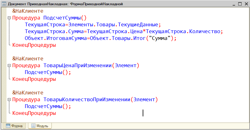Click &НаКлиенте above ТоварыЦенаПриИзменении
Viewport: 250px width, 130px height.
pos(28,58)
